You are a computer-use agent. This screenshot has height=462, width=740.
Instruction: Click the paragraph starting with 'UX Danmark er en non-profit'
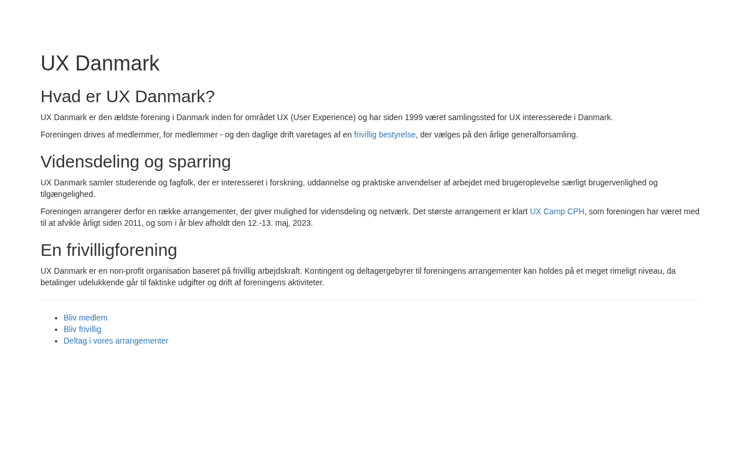289,271
